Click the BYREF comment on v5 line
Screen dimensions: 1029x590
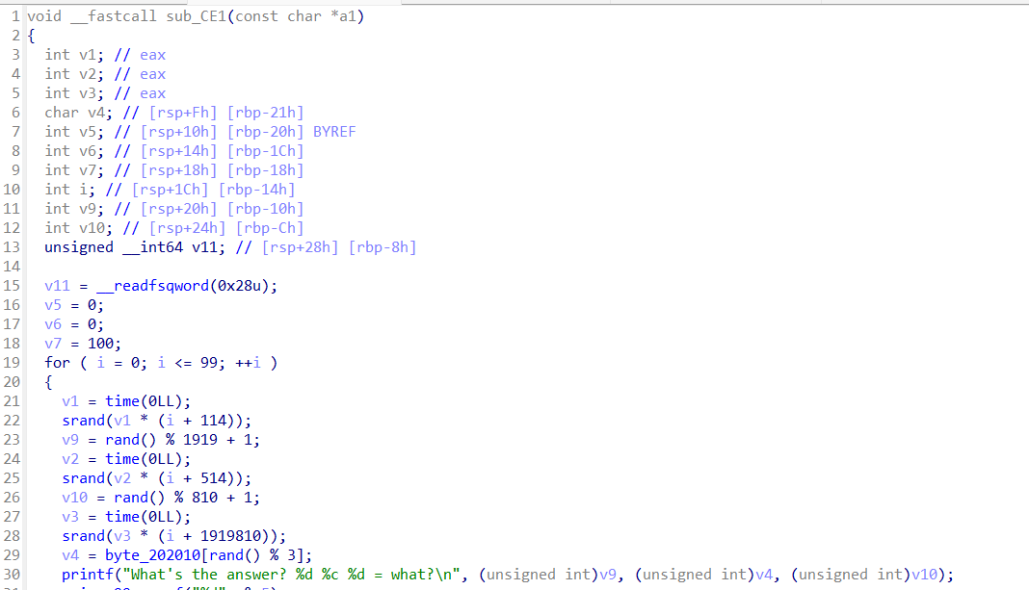pos(334,132)
